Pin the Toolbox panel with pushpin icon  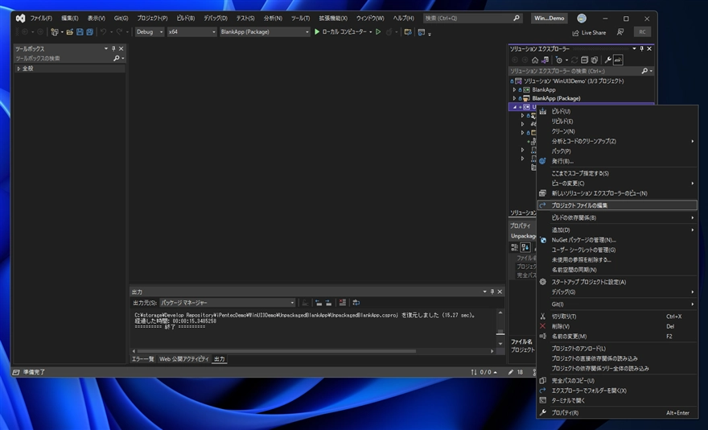[113, 48]
